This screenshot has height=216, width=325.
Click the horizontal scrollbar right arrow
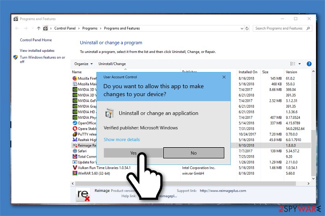(308, 183)
